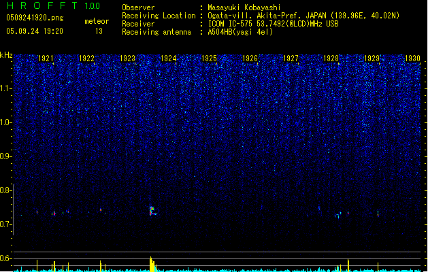The width and height of the screenshot is (428, 272).
Task: Click the observer name Masayuki Kobayashi
Action: coord(244,7)
